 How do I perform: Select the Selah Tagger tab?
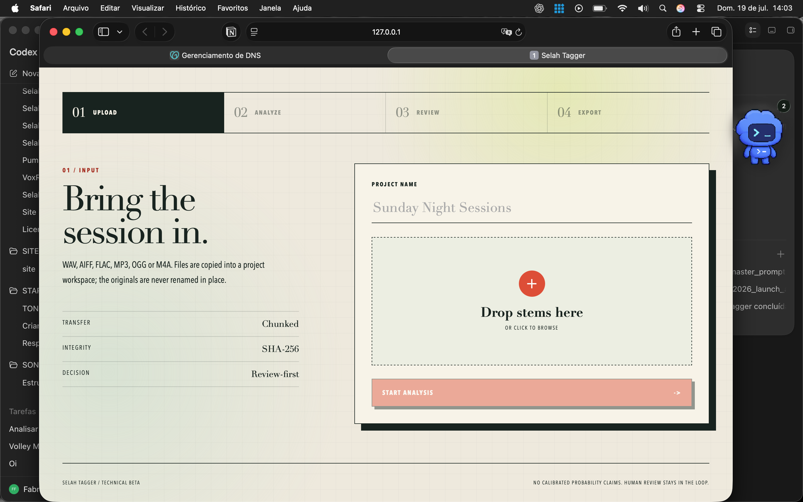point(557,55)
